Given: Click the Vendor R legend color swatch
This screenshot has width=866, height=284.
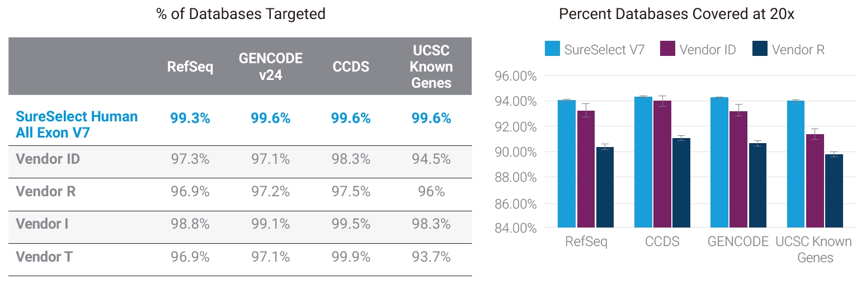Looking at the screenshot, I should click(x=760, y=49).
